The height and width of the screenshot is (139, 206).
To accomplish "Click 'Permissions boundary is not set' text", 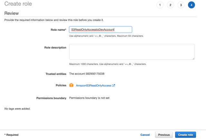I will pyautogui.click(x=89, y=98).
